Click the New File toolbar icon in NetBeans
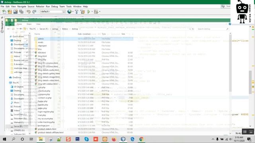The image size is (255, 143). point(4,12)
